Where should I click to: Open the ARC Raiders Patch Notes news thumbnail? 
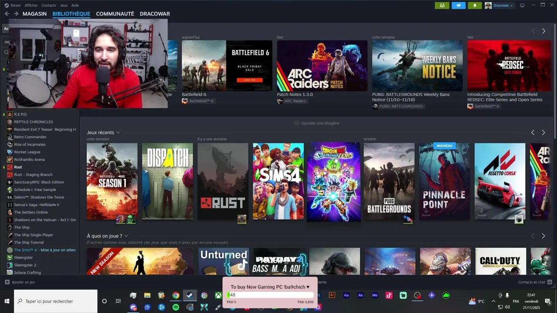(322, 66)
